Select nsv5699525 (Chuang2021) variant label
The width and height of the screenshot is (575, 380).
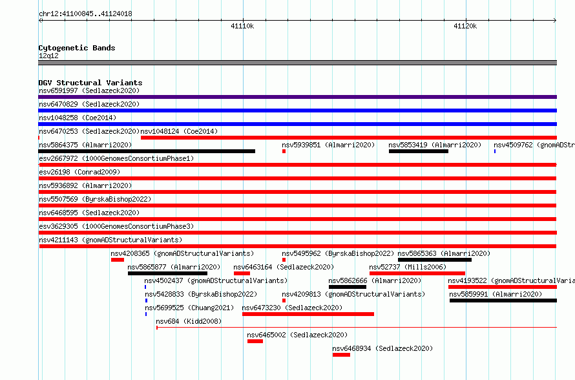[x=189, y=308]
